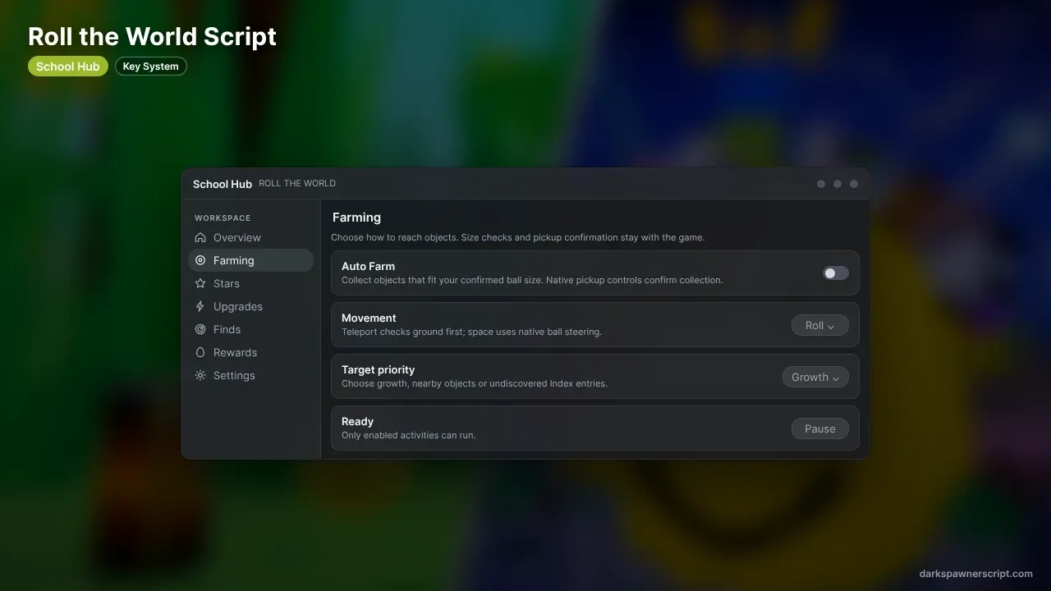The width and height of the screenshot is (1051, 591).
Task: Click the "Target priority" setting label
Action: tap(378, 369)
